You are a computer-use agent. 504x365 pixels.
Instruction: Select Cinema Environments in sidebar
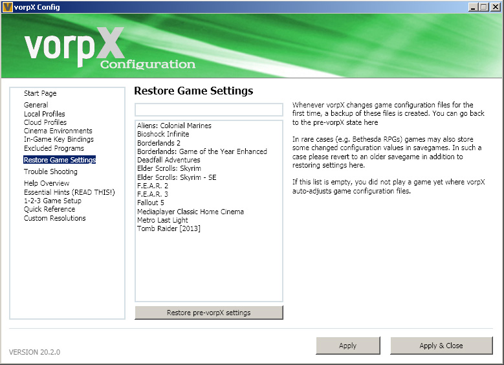tap(58, 131)
